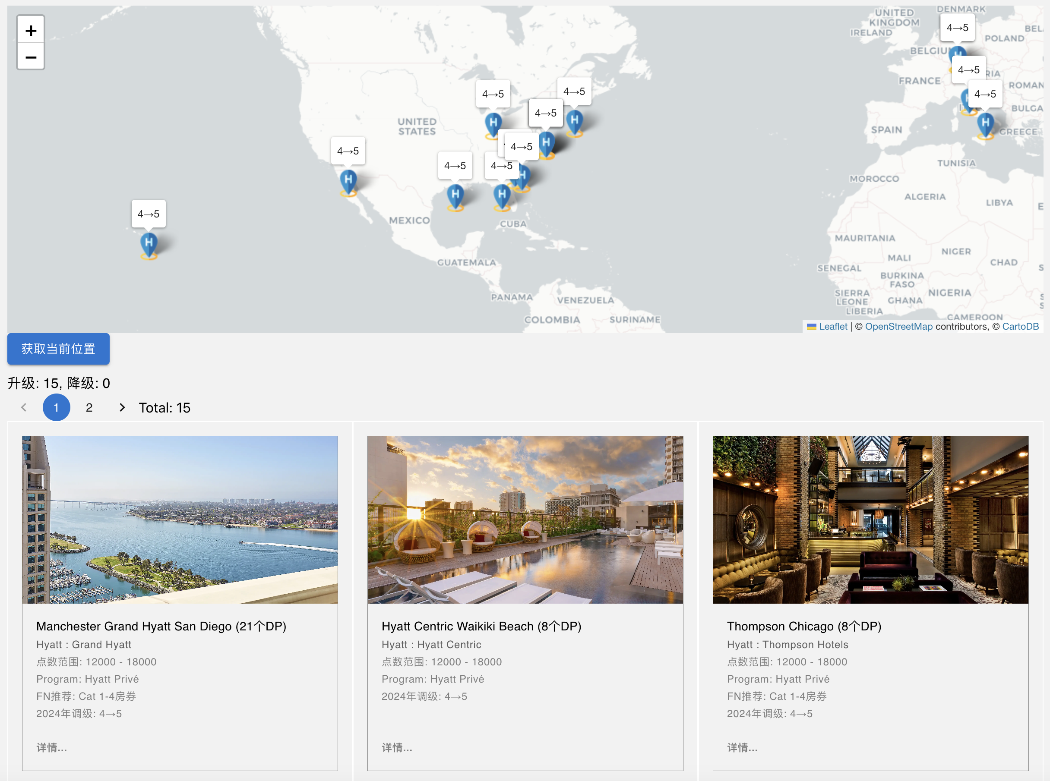Viewport: 1050px width, 781px height.
Task: Click 'Total: 15' pagination text
Action: click(x=164, y=407)
